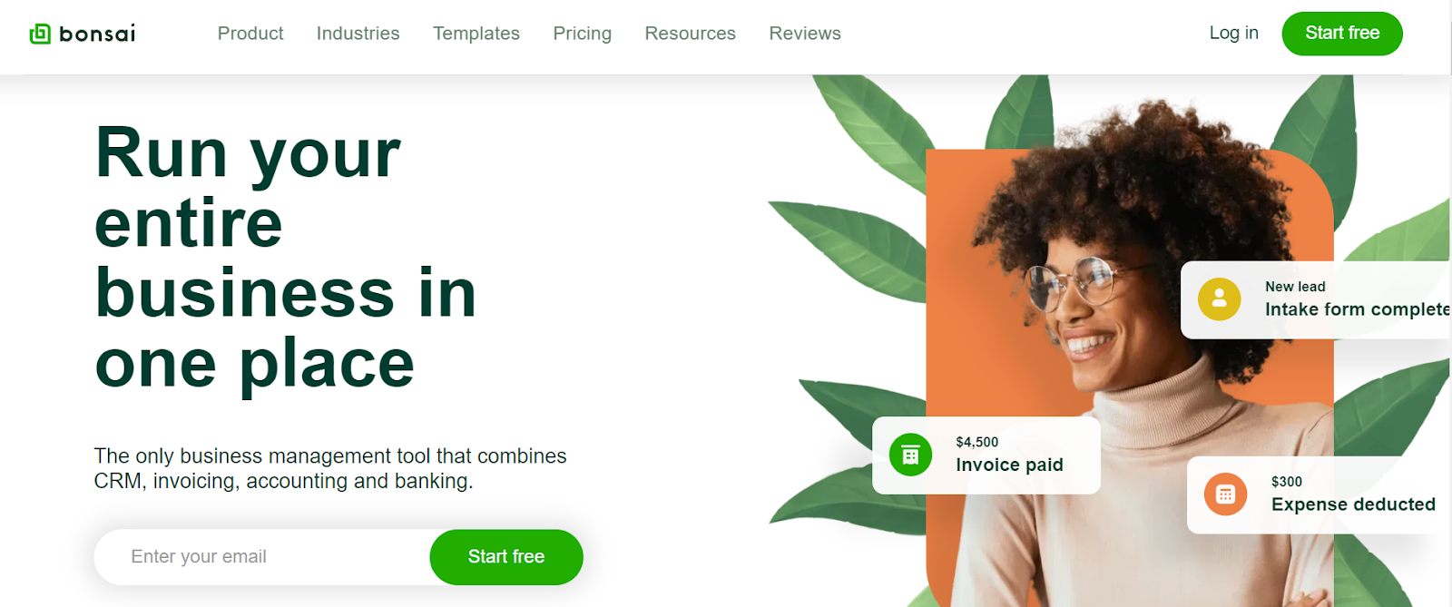Click Start free next to email field
This screenshot has height=607, width=1452.
pos(506,557)
